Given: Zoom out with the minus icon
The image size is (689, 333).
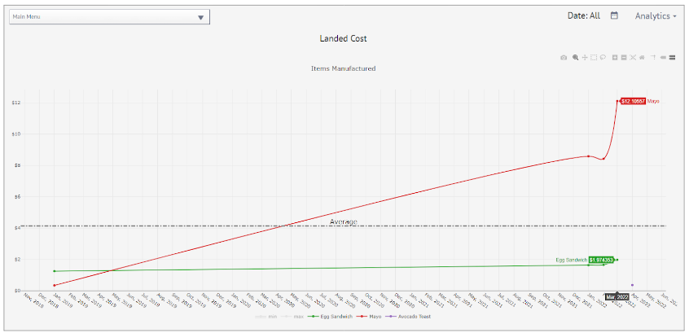Looking at the screenshot, I should pyautogui.click(x=624, y=58).
